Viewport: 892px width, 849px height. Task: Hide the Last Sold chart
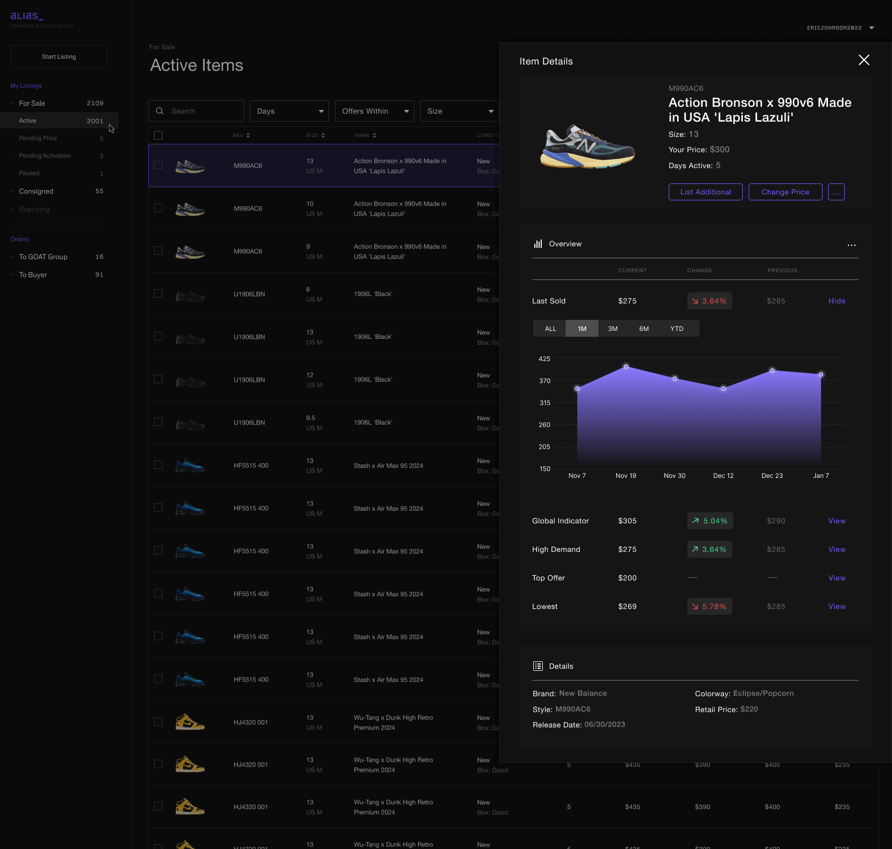(x=837, y=301)
